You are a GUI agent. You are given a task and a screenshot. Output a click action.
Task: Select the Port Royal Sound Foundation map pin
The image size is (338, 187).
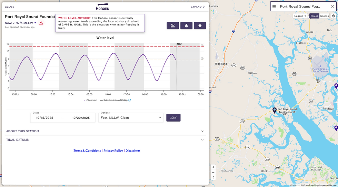[x=275, y=111]
